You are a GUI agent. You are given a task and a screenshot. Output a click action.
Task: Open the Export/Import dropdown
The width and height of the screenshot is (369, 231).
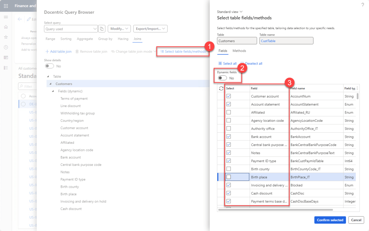pos(150,28)
